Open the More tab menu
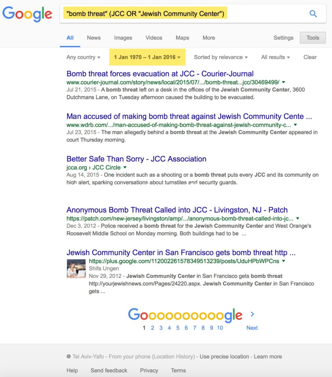The height and width of the screenshot is (377, 332). click(x=208, y=38)
